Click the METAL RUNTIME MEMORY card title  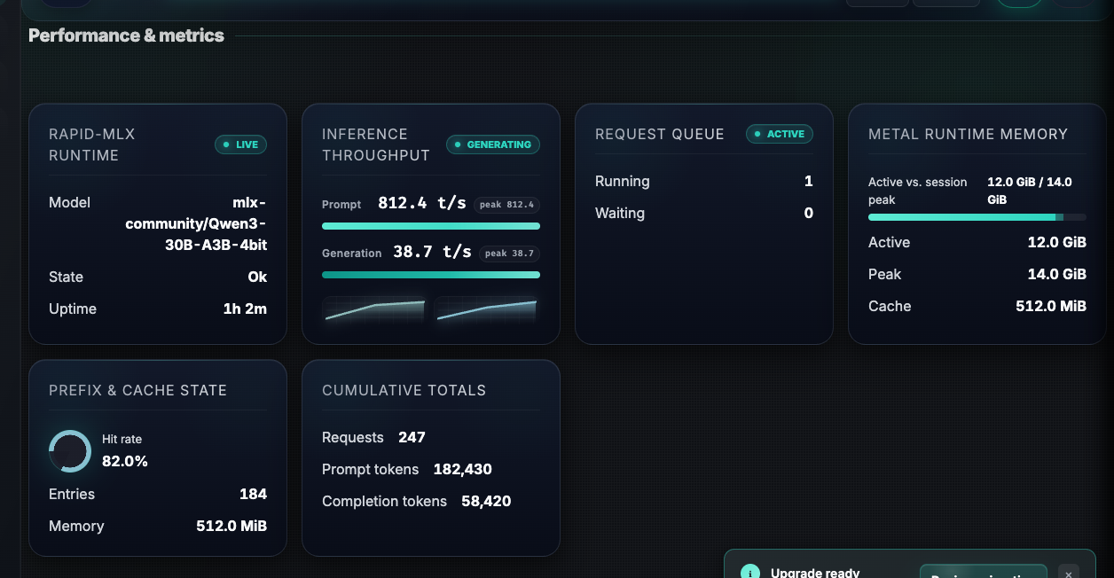[968, 134]
